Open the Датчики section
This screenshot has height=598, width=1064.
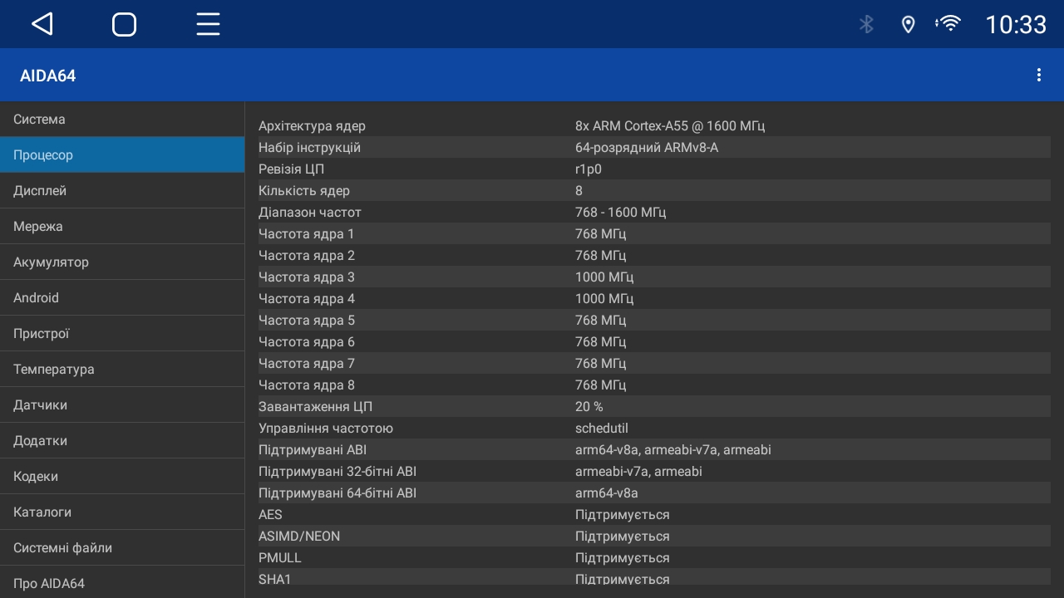pos(122,404)
